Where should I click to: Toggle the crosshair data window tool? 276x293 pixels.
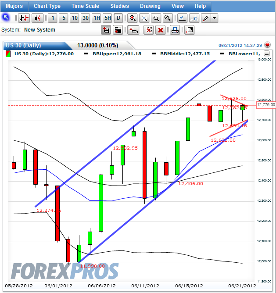coord(133,30)
